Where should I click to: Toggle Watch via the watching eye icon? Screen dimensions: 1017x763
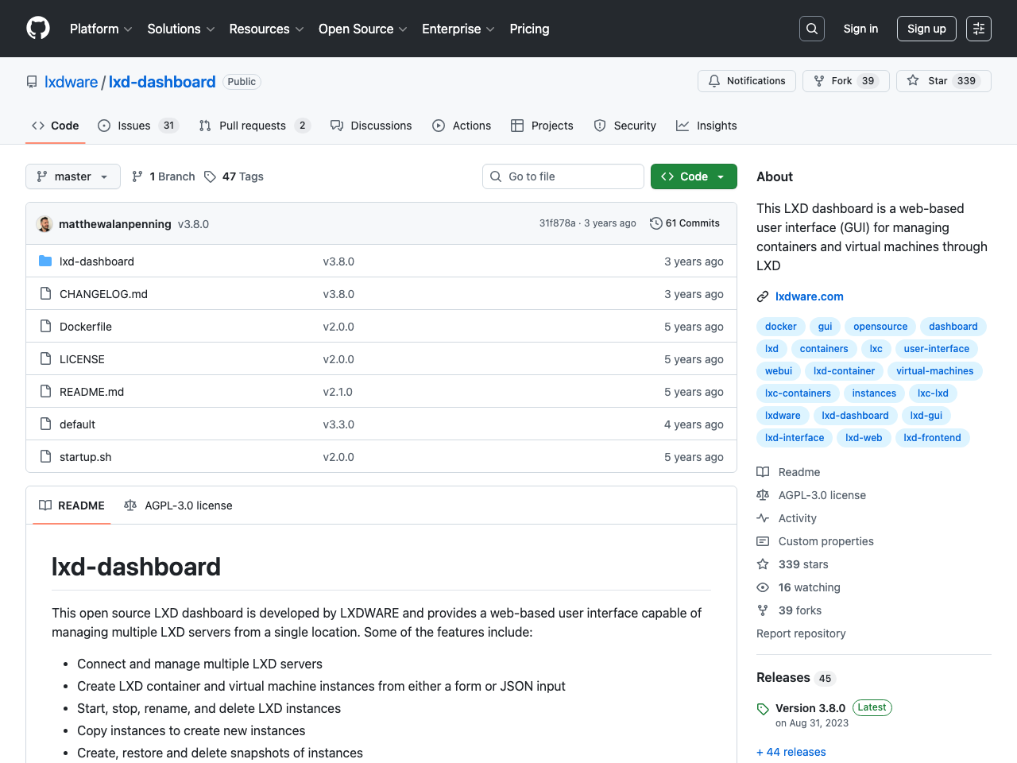pyautogui.click(x=763, y=587)
